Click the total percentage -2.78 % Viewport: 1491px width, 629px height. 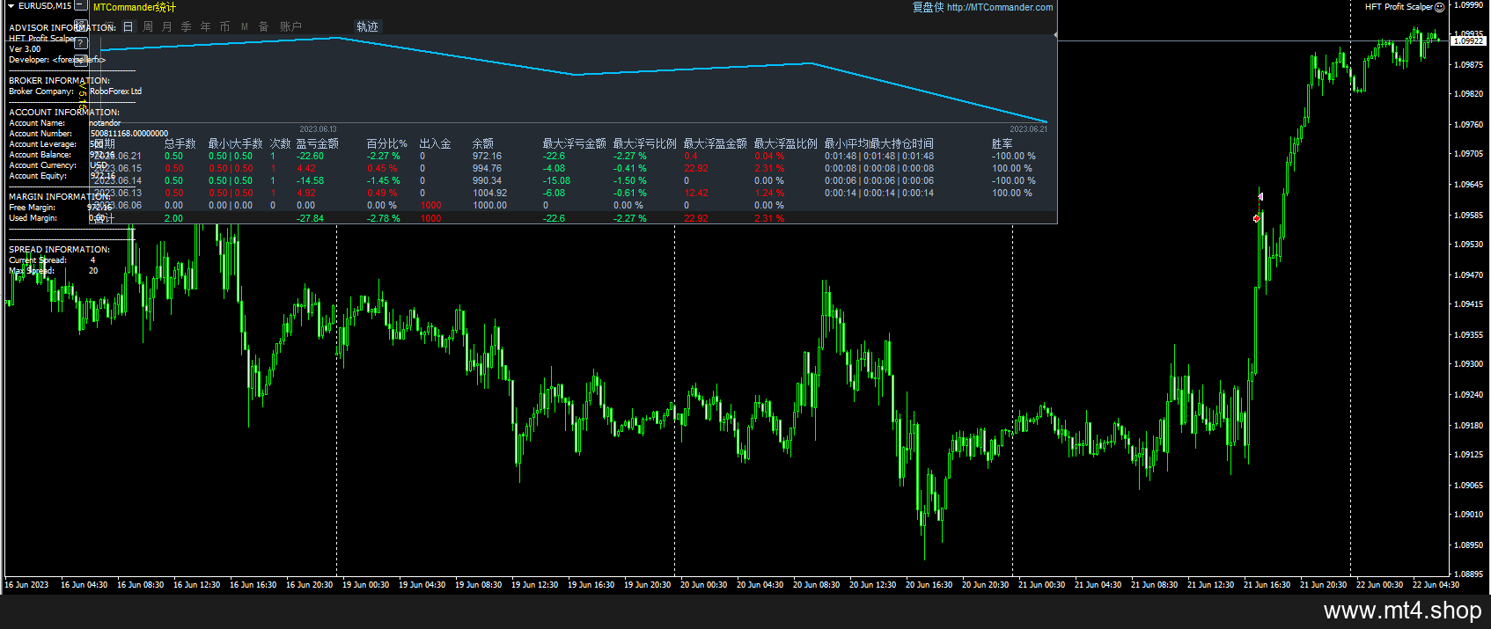coord(383,219)
